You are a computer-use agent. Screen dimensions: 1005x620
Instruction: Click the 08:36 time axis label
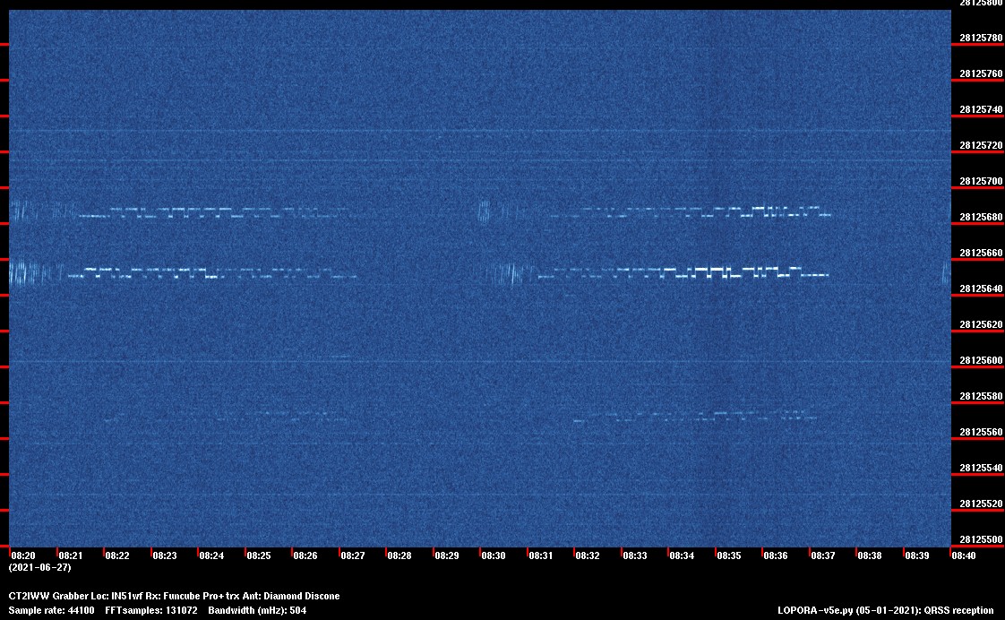(776, 555)
